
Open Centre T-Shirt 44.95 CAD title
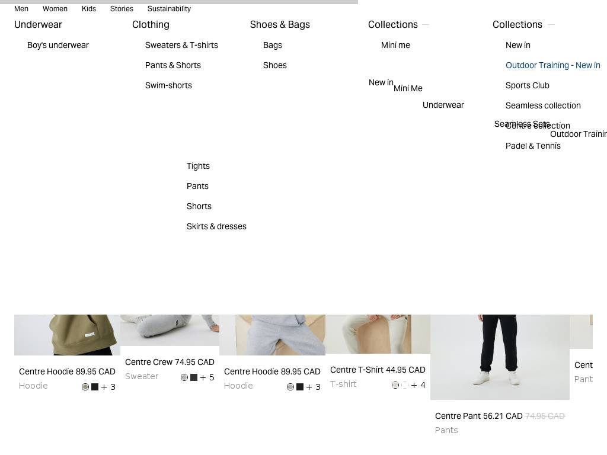pyautogui.click(x=378, y=370)
